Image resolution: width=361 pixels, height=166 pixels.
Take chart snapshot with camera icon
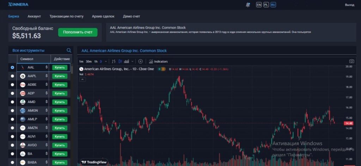(x=351, y=61)
